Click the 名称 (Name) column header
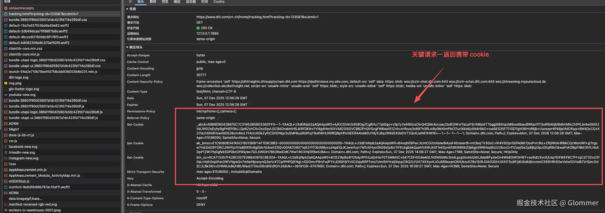The width and height of the screenshot is (605, 213). click(x=7, y=2)
